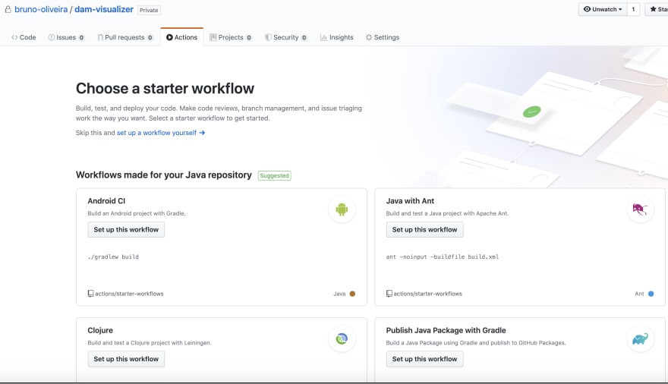Set up the Clojure workflow
This screenshot has height=384, width=668.
[x=126, y=359]
